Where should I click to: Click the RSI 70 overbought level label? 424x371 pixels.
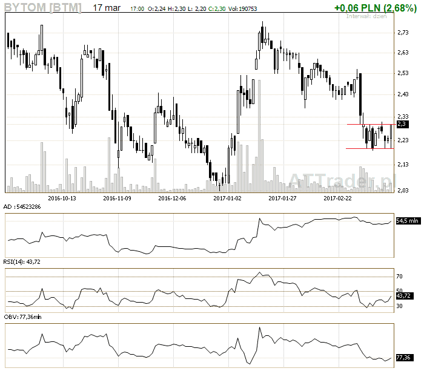400,277
